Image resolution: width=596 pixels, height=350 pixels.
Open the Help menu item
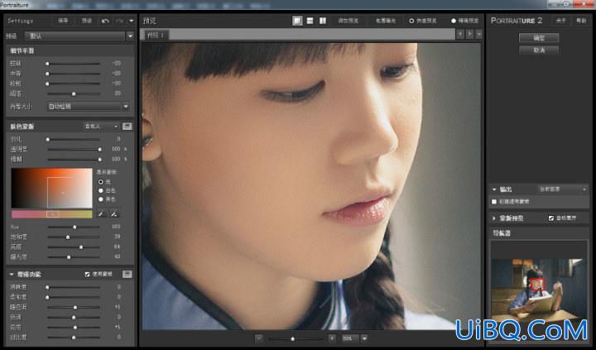pos(581,21)
